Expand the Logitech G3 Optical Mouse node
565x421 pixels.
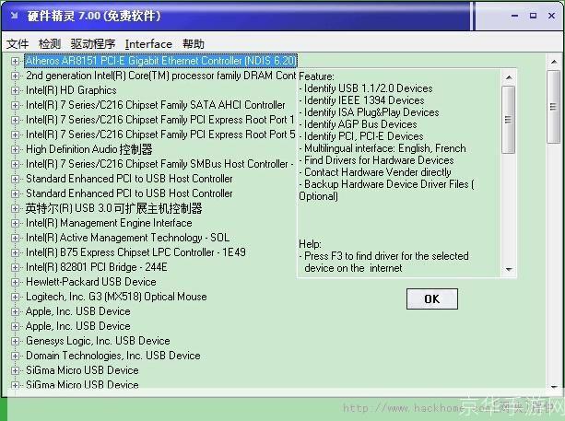(x=15, y=298)
